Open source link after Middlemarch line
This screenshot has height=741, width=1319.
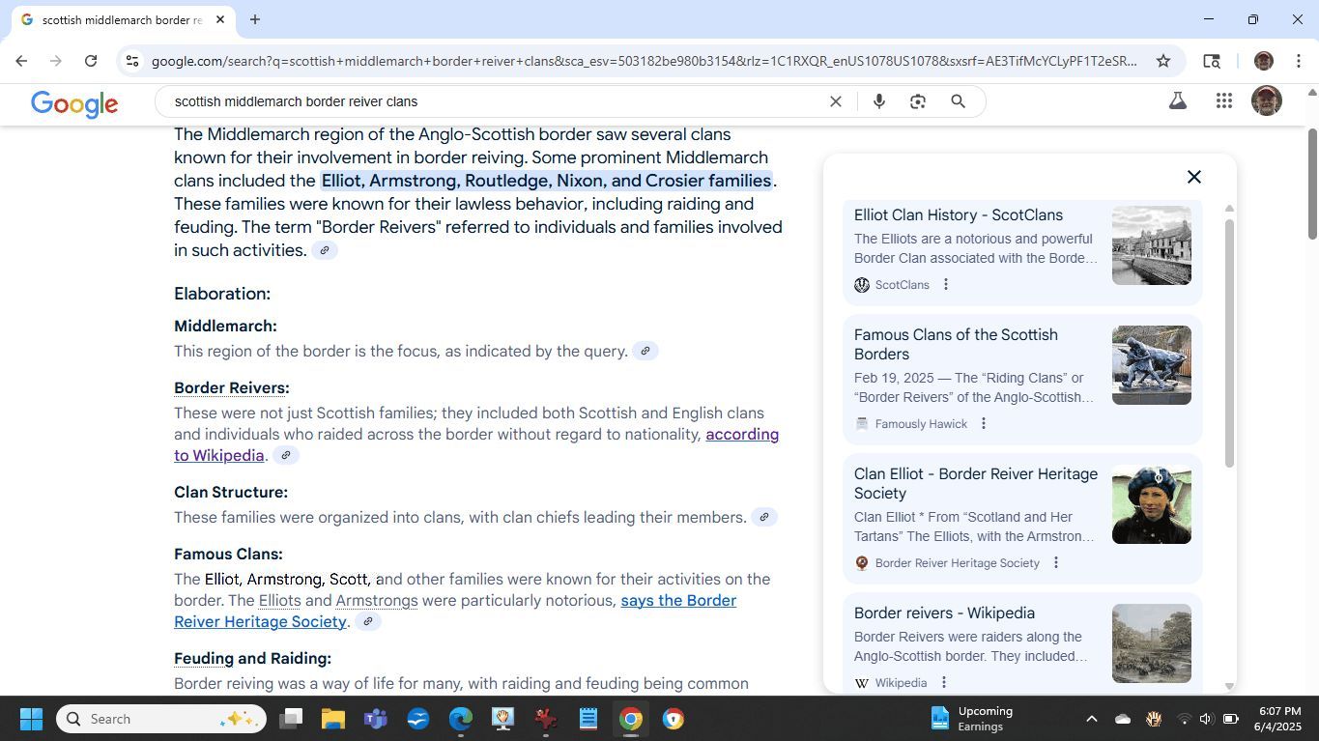645,351
